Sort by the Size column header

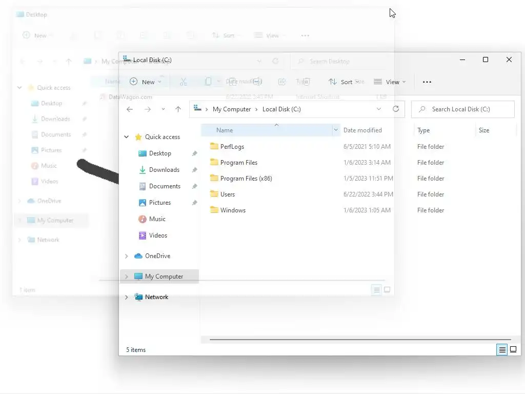click(484, 130)
